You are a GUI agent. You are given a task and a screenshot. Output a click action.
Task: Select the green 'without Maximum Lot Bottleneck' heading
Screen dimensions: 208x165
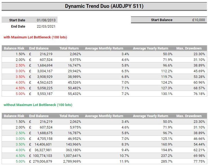tap(38, 105)
